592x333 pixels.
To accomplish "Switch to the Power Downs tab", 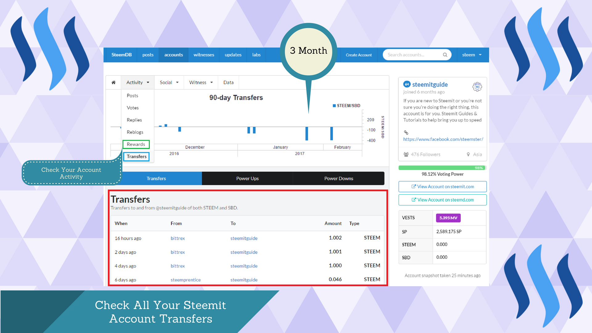I will tap(339, 179).
